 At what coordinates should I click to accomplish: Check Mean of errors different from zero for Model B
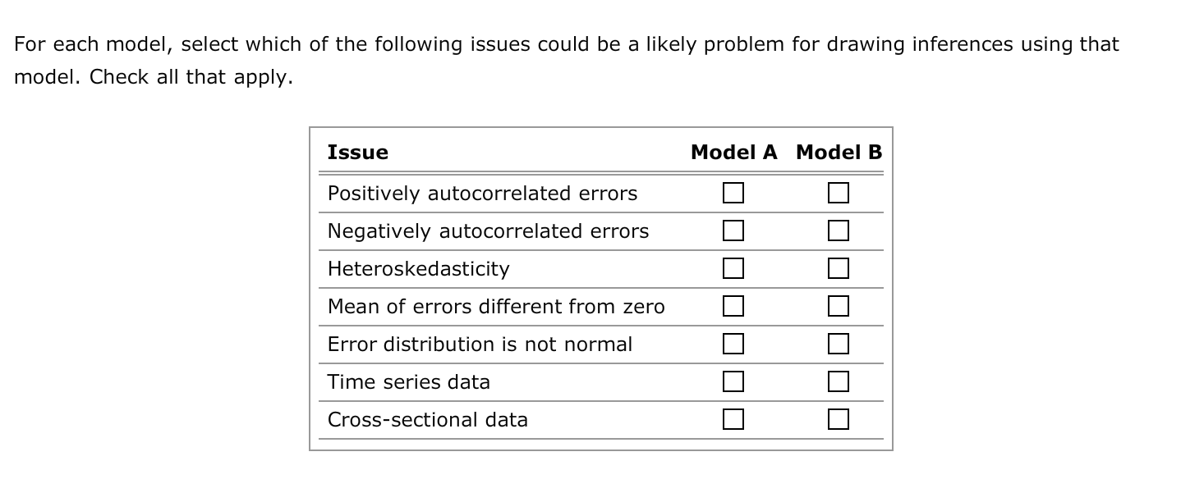[x=838, y=306]
